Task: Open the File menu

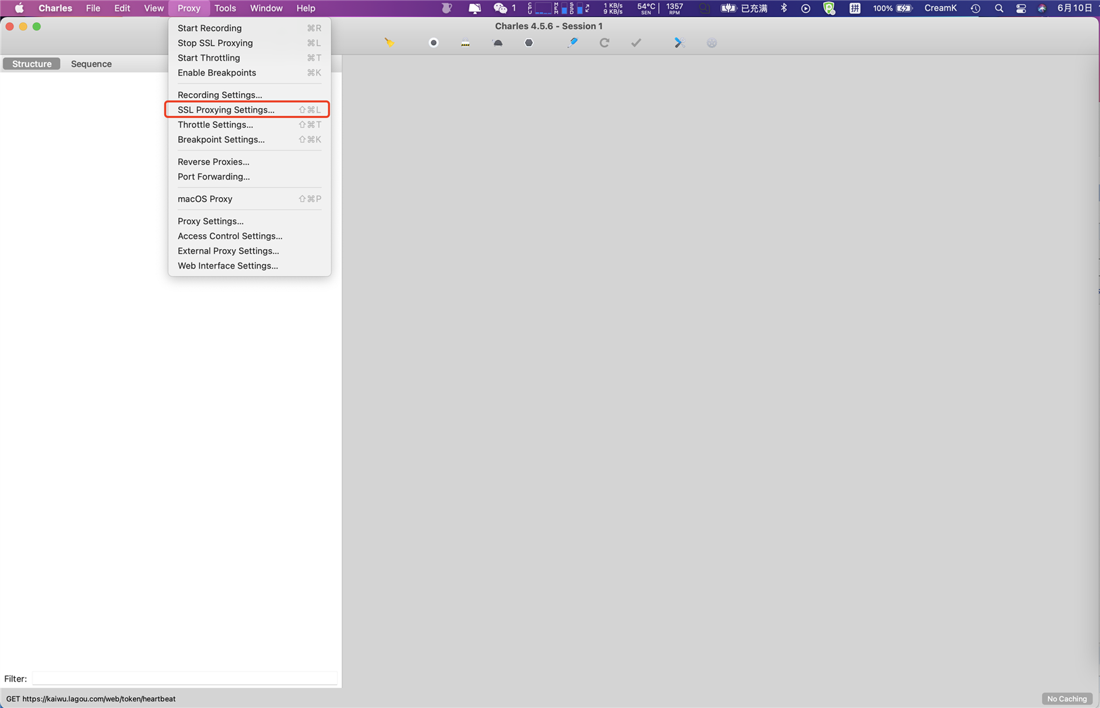Action: click(93, 8)
